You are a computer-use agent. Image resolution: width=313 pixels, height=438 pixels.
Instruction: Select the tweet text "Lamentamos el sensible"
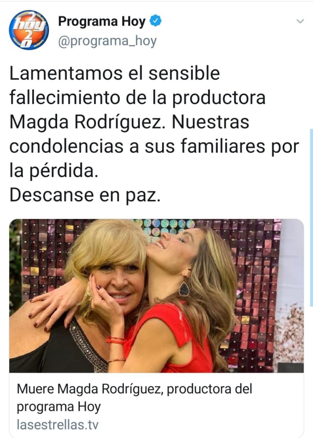[115, 73]
